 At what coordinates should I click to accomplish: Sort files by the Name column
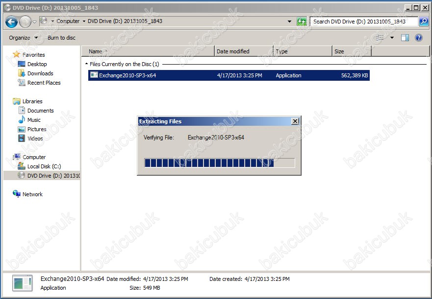[148, 51]
